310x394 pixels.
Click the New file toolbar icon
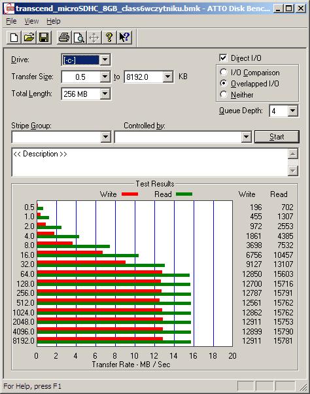pyautogui.click(x=14, y=38)
